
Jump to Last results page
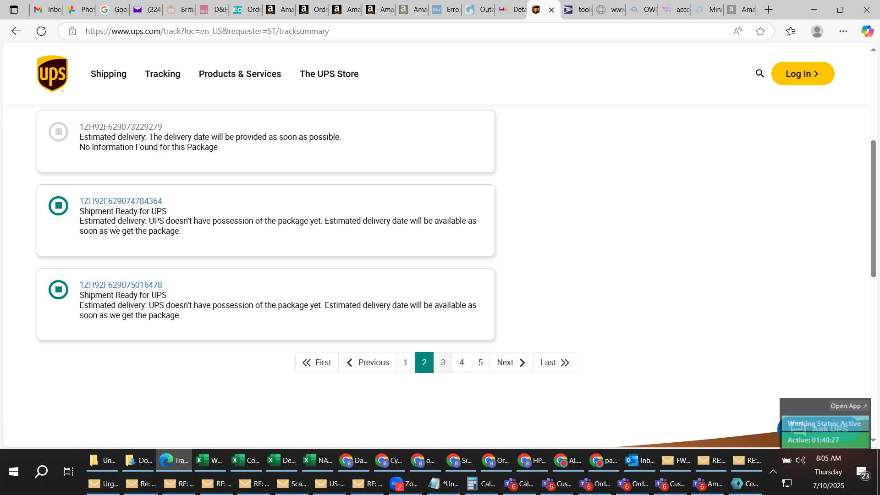pos(555,363)
